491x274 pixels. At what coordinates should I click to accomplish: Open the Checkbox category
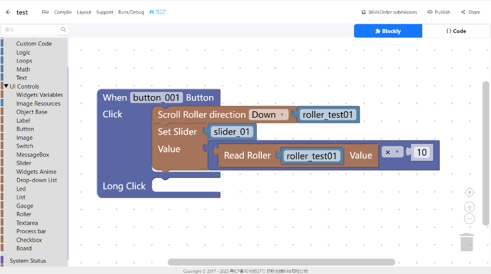[29, 240]
